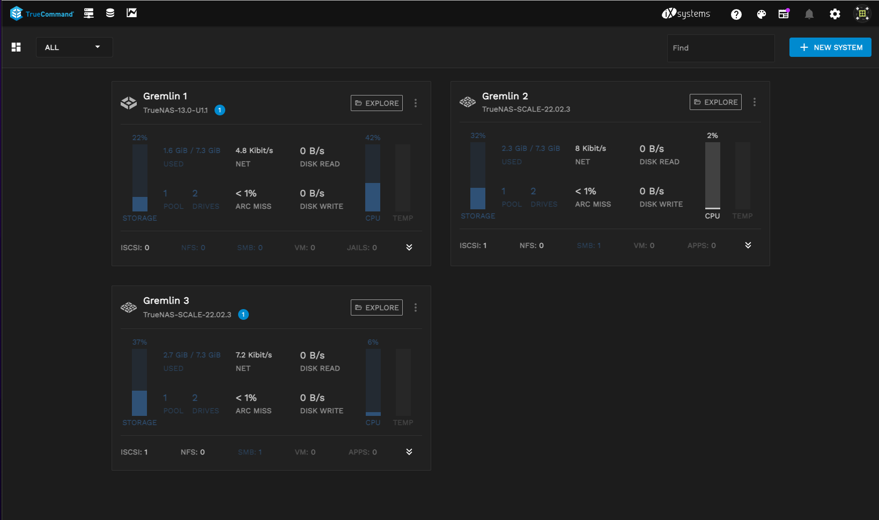879x520 pixels.
Task: Click the Gremlin 1 system icon
Action: (129, 103)
